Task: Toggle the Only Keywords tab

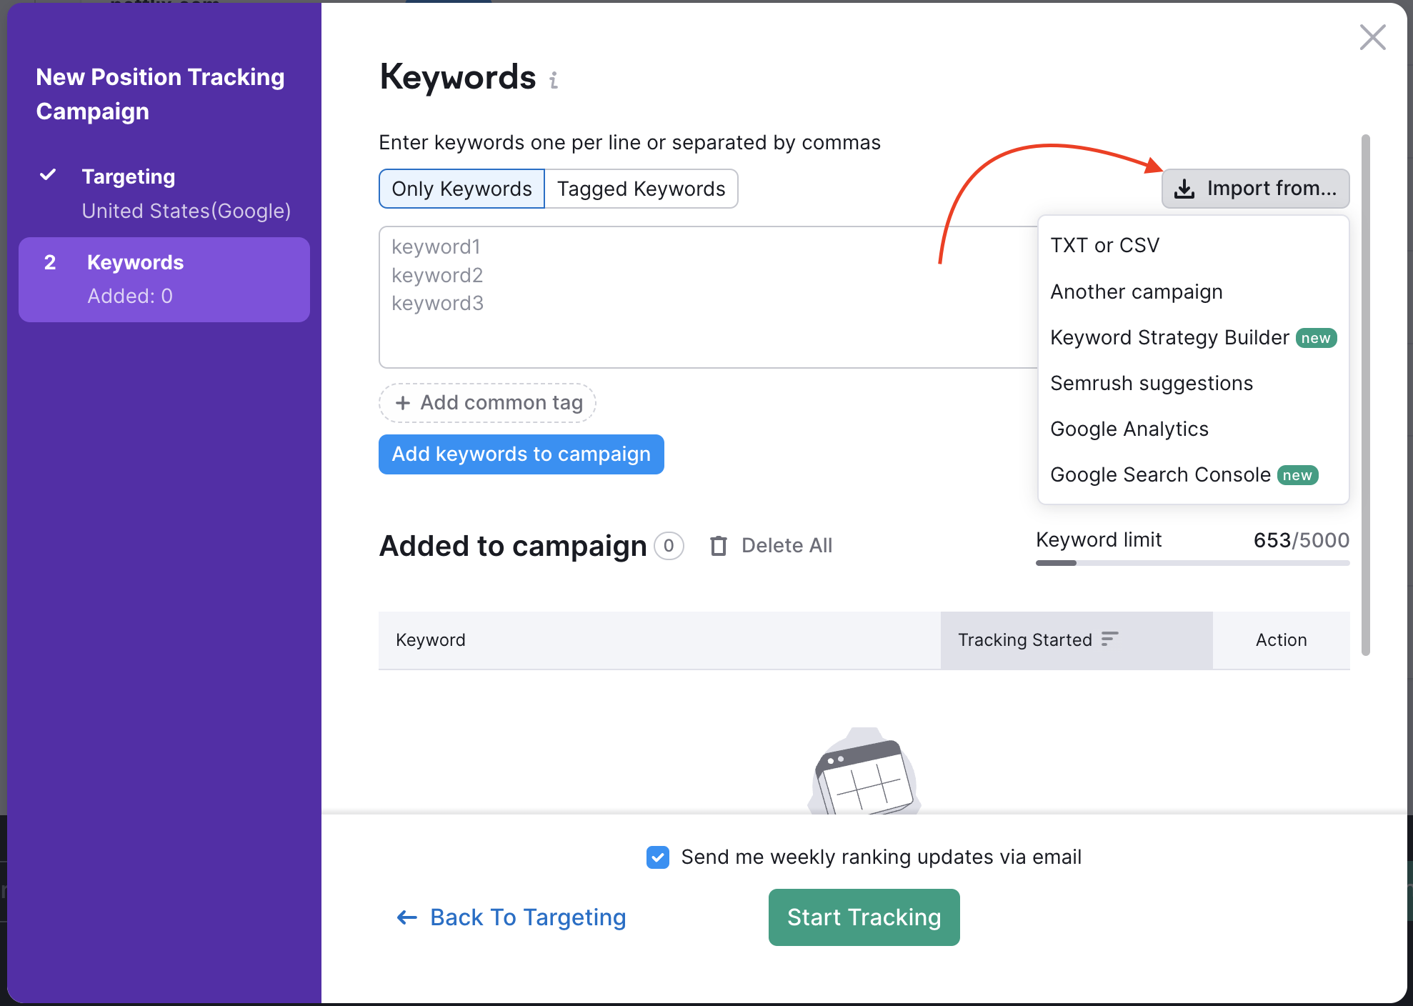Action: click(x=461, y=189)
